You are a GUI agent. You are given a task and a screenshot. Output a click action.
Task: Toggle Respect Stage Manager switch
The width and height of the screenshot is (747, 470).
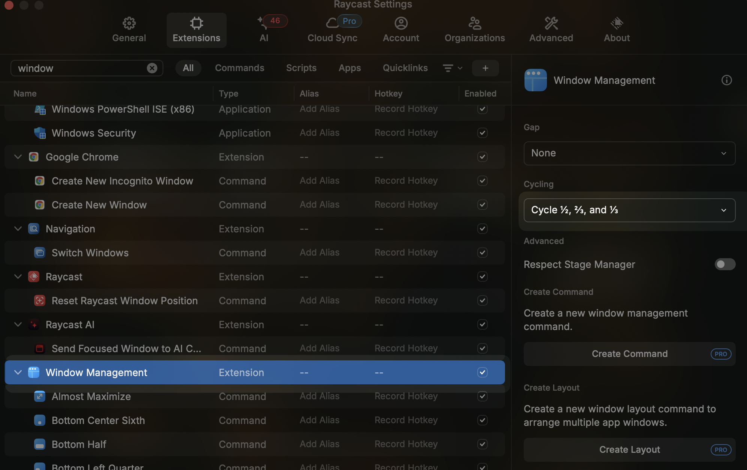pyautogui.click(x=725, y=264)
